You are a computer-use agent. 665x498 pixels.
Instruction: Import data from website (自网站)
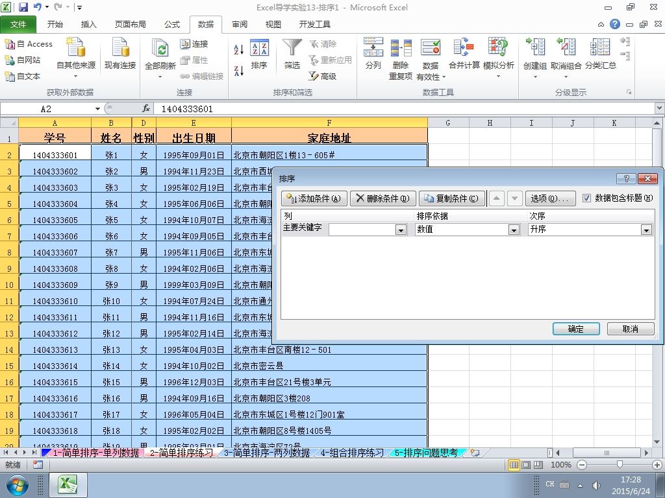click(23, 60)
